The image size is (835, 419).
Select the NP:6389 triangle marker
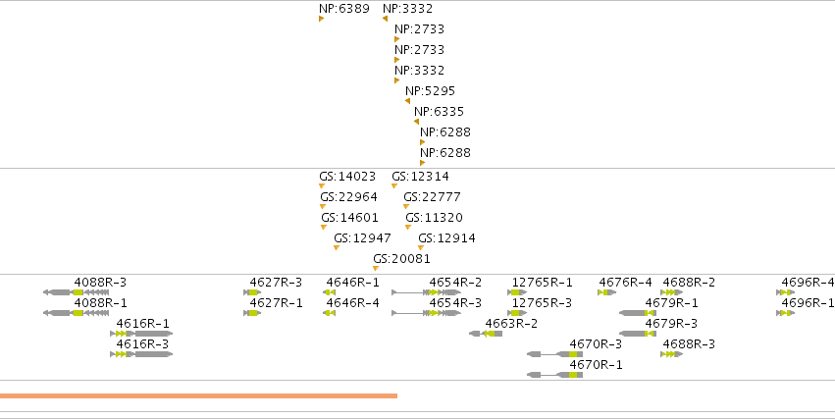click(321, 19)
